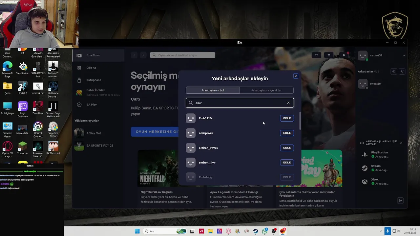
Task: Go to Ana Ekran in sidebar
Action: pyautogui.click(x=98, y=55)
